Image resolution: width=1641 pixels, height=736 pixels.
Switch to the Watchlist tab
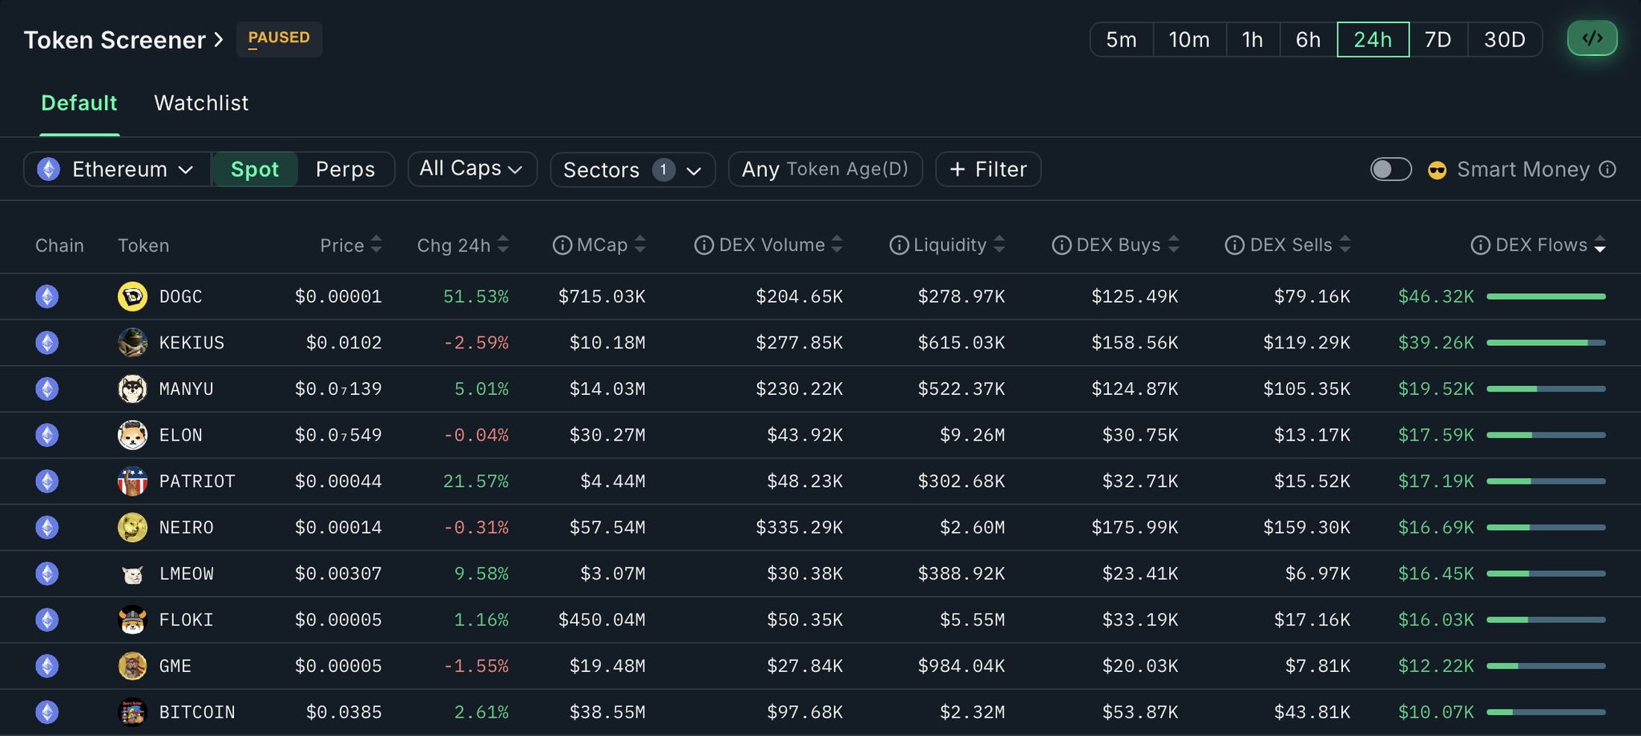(201, 103)
